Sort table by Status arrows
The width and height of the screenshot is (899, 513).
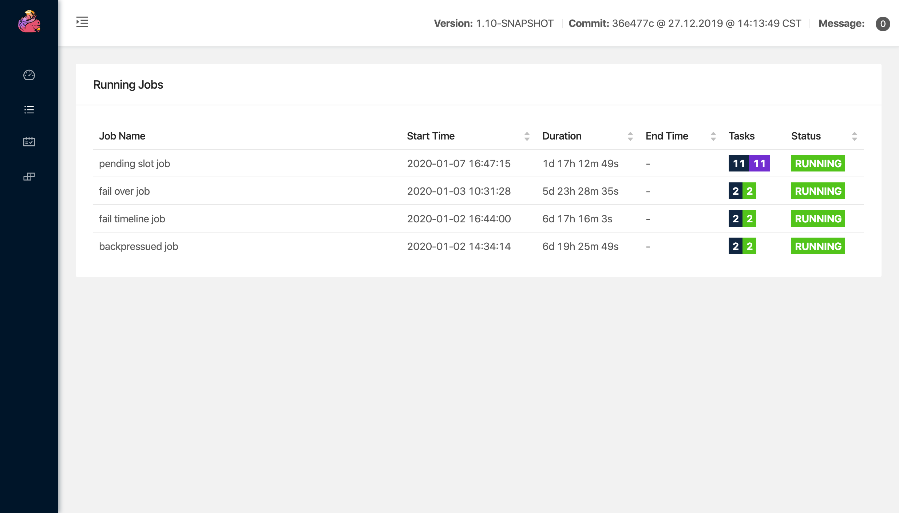click(854, 136)
